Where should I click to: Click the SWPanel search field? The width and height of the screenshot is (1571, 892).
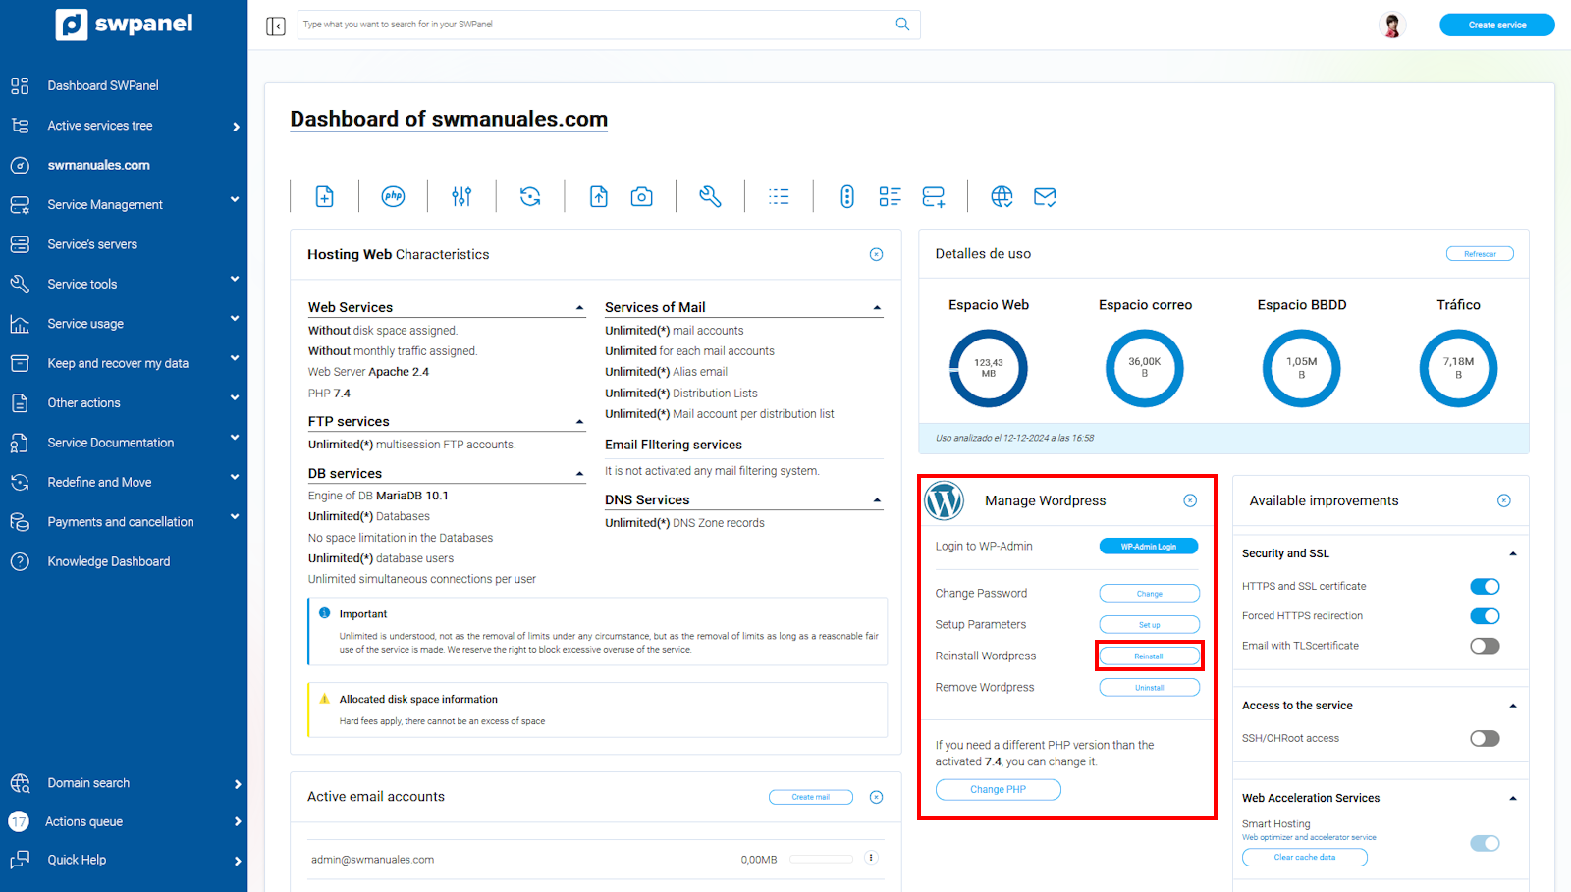coord(597,25)
